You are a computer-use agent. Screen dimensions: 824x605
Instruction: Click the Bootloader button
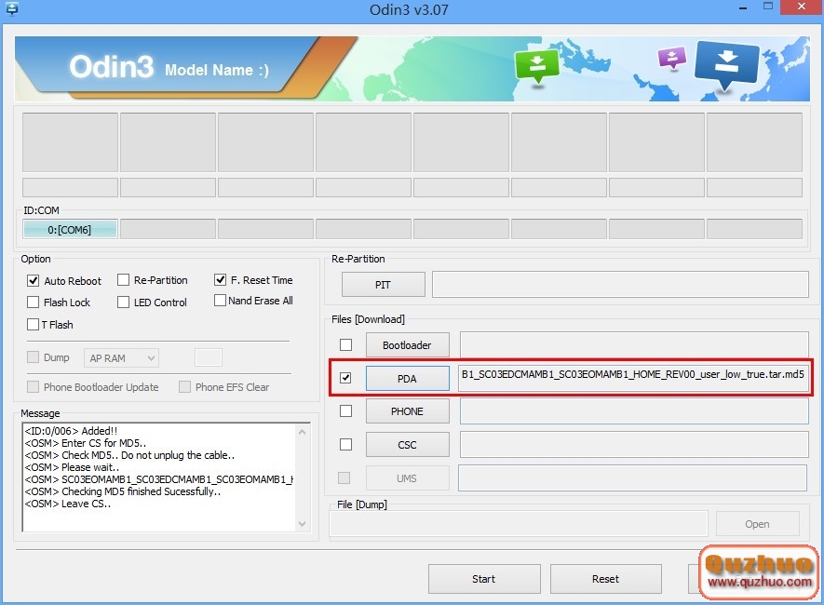pos(407,345)
